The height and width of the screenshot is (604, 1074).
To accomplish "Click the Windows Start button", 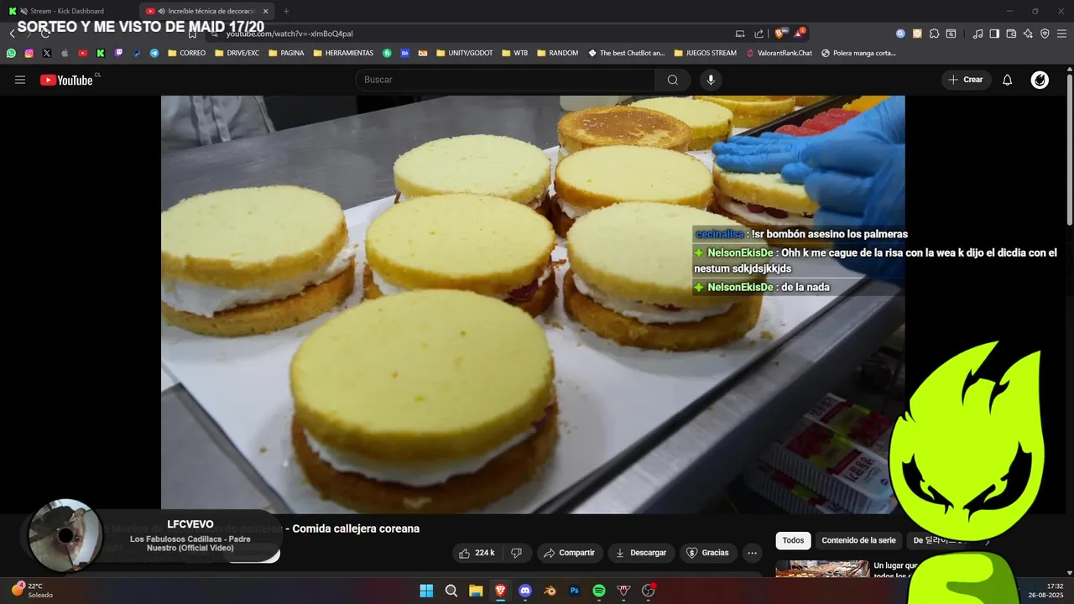I will tap(426, 591).
